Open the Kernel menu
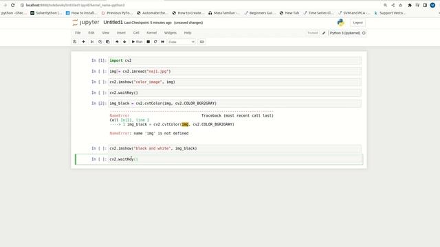The image size is (440, 247). pyautogui.click(x=151, y=33)
